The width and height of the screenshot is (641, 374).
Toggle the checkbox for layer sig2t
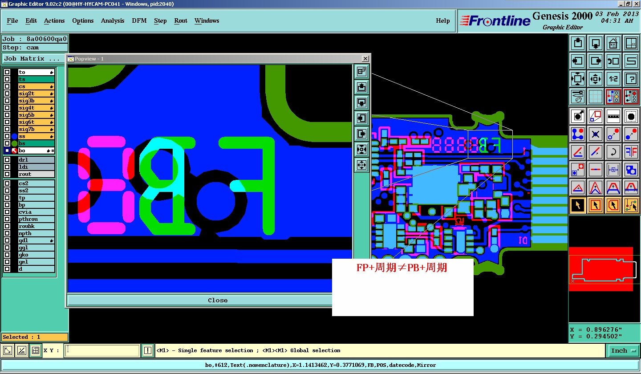7,93
